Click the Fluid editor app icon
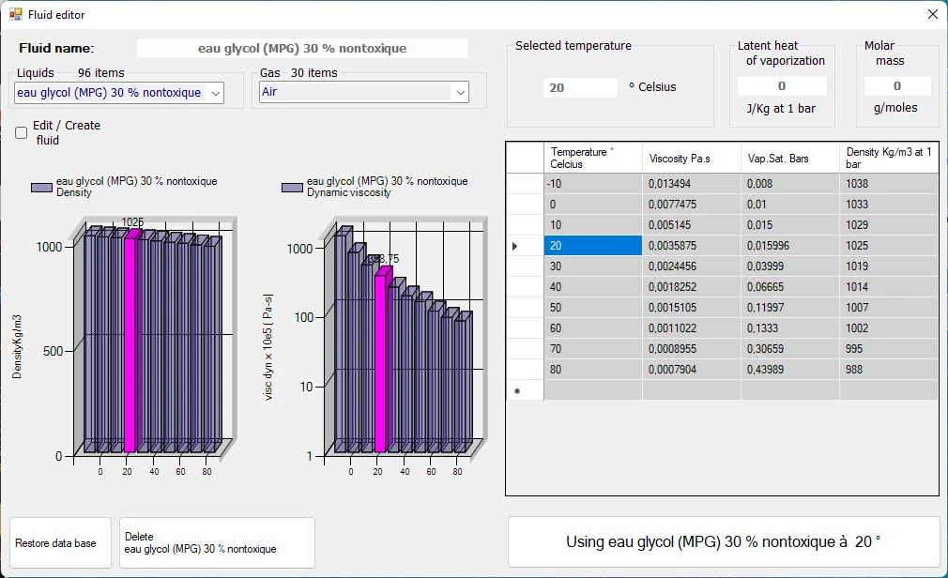Viewport: 948px width, 578px height. tap(16, 14)
